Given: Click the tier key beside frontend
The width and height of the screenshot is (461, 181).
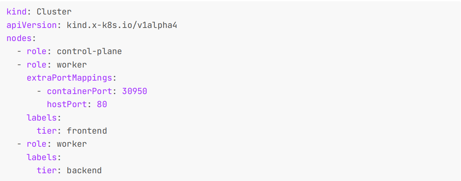Looking at the screenshot, I should pyautogui.click(x=46, y=131).
